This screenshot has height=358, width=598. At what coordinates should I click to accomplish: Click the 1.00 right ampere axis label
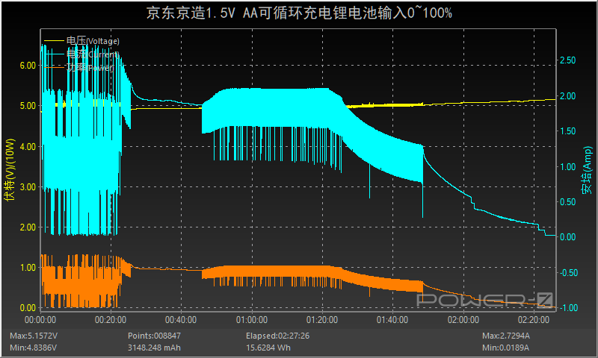568,166
